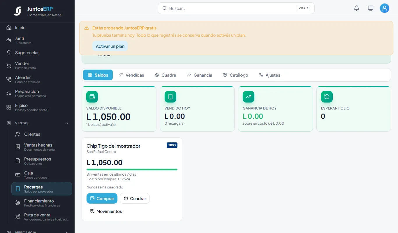The height and width of the screenshot is (233, 398).
Task: Open the notifications bell icon
Action: (357, 8)
